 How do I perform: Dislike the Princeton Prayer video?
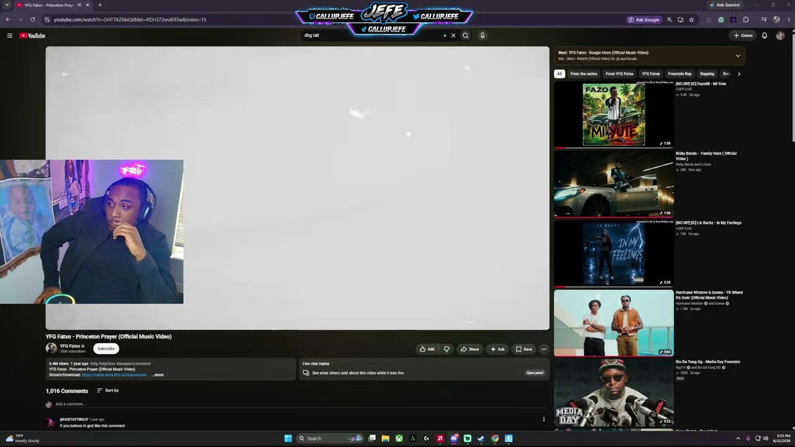pyautogui.click(x=447, y=349)
